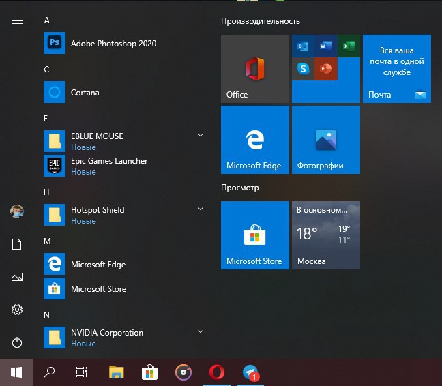Screen dimensions: 442x386
Task: Open Settings gear in Start sidebar
Action: 17,310
